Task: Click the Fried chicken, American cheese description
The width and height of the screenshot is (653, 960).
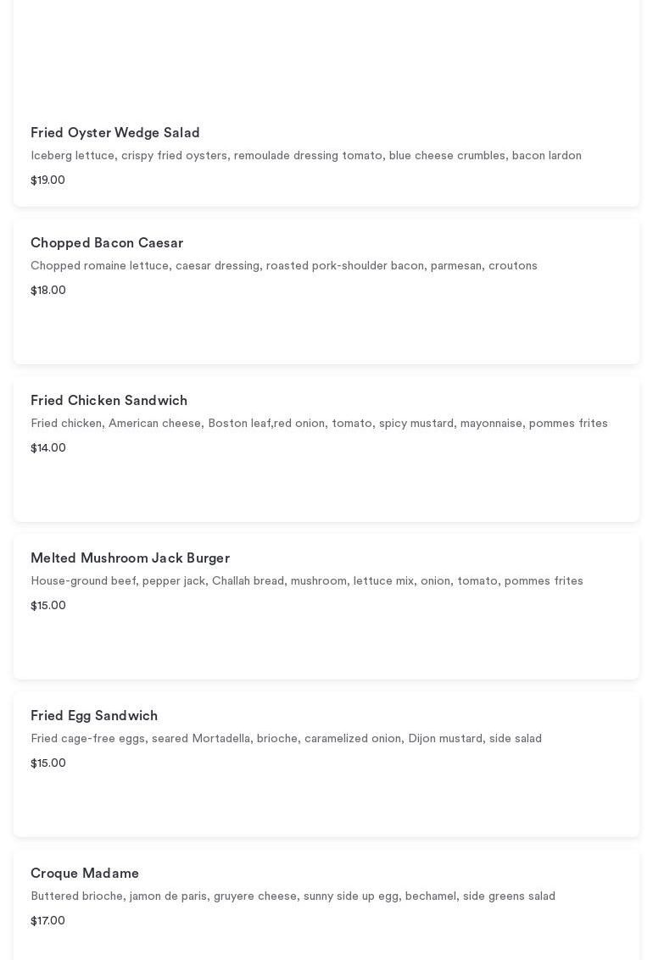Action: coord(319,424)
